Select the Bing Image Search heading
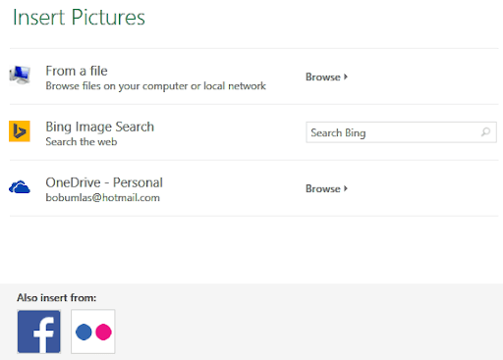Image resolution: width=503 pixels, height=360 pixels. 100,127
